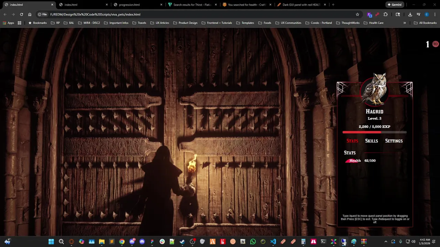Open the volume speaker tray icon
This screenshot has width=440, height=247.
click(413, 242)
